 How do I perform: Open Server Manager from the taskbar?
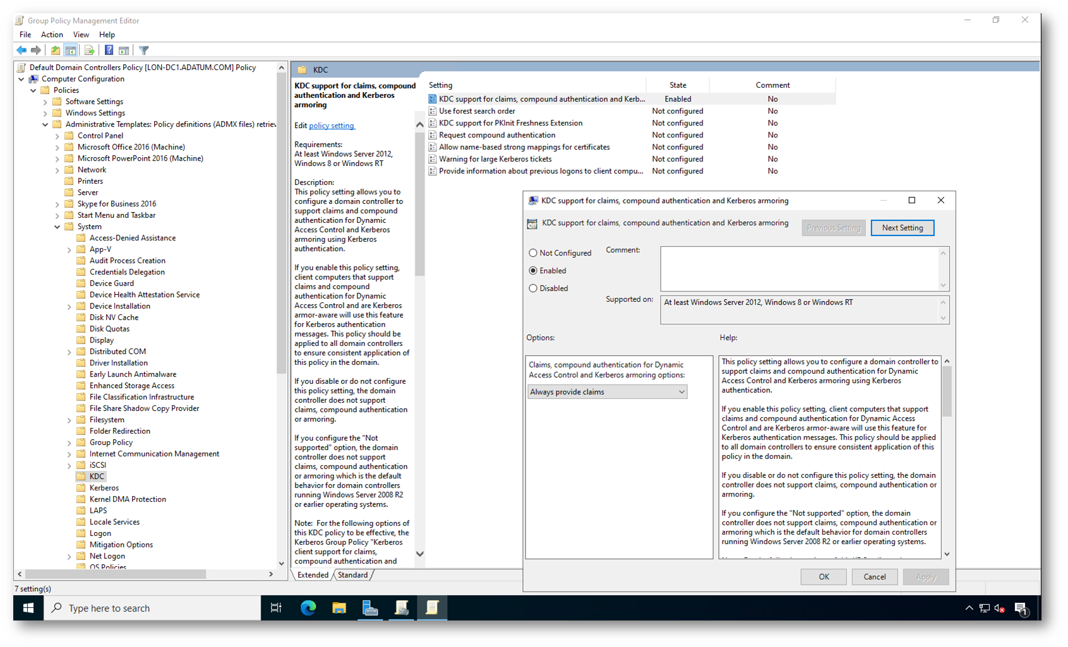coord(370,608)
